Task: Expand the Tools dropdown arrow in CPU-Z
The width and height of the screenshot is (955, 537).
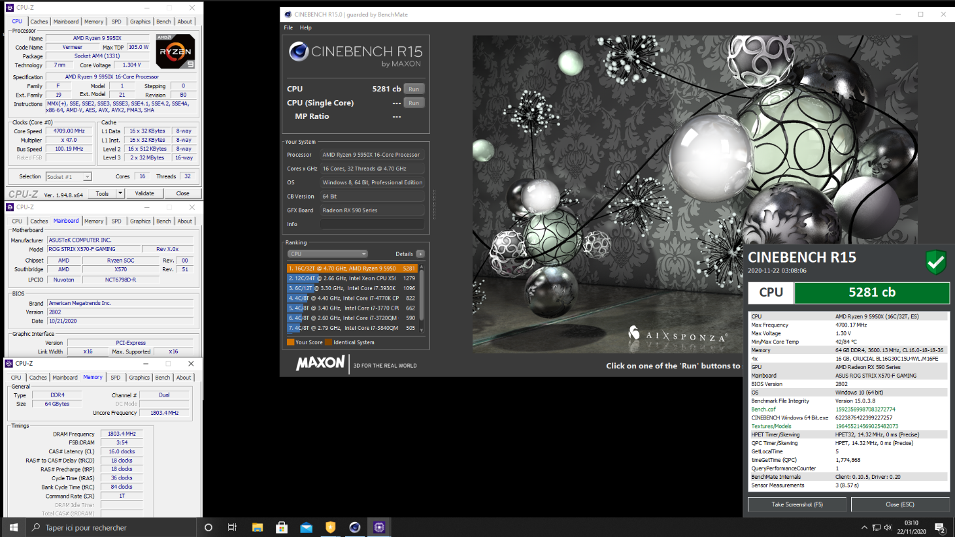Action: (120, 193)
